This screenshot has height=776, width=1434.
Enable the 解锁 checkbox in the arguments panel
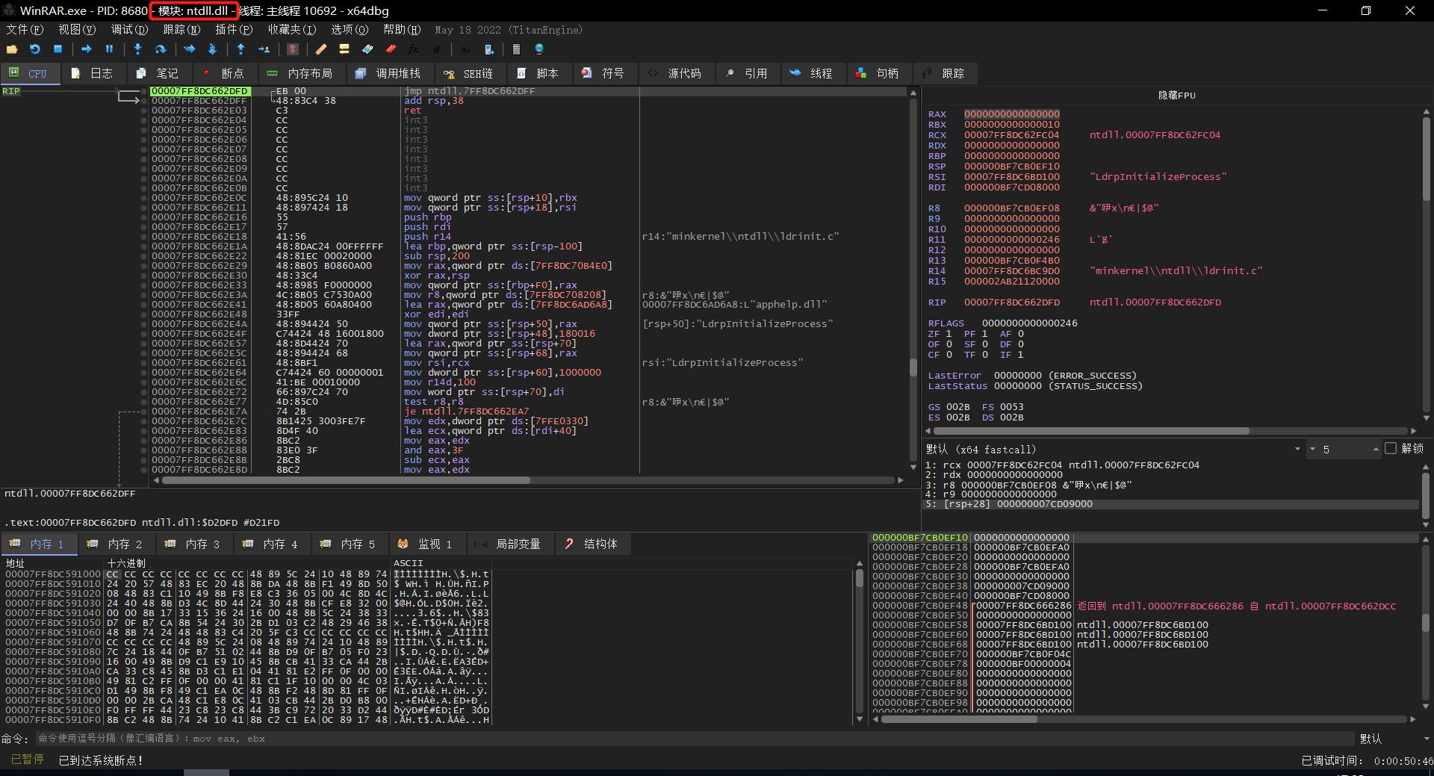[1391, 449]
